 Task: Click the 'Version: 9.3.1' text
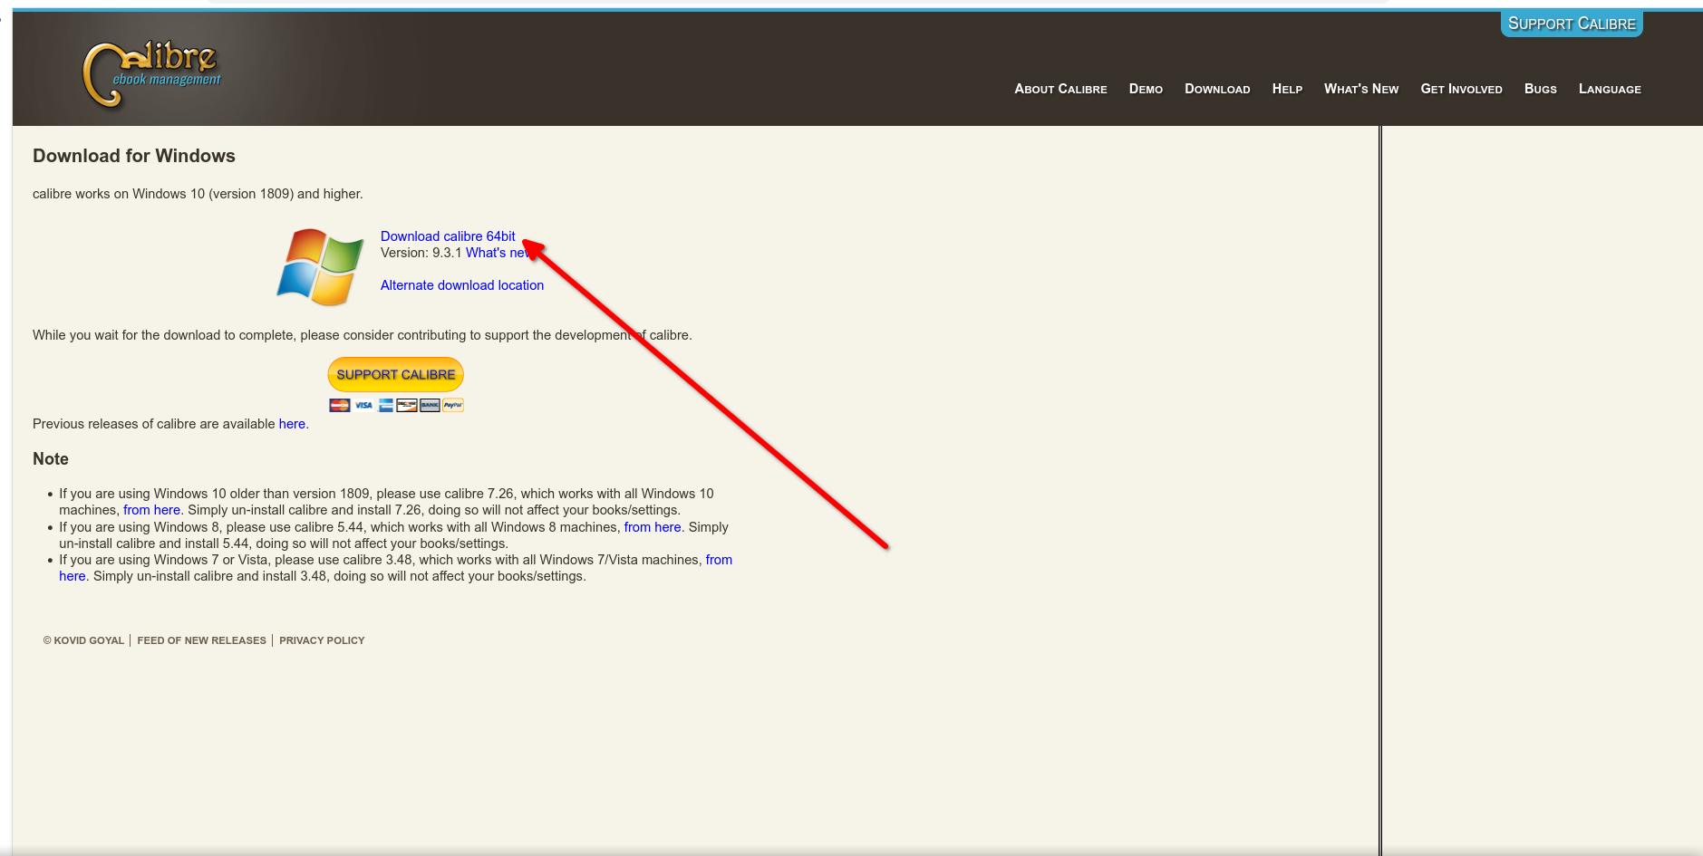pos(421,253)
